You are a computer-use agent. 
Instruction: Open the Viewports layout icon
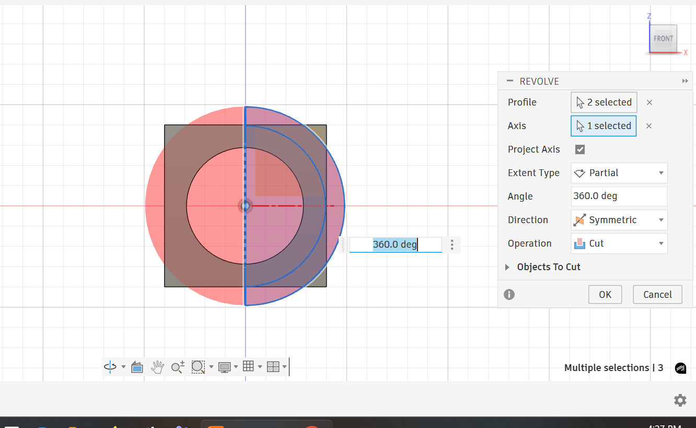[x=273, y=367]
